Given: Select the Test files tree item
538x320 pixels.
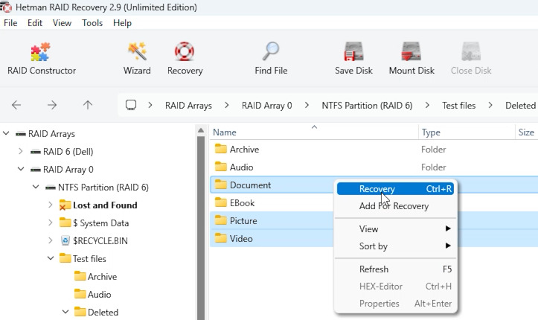Looking at the screenshot, I should click(89, 258).
